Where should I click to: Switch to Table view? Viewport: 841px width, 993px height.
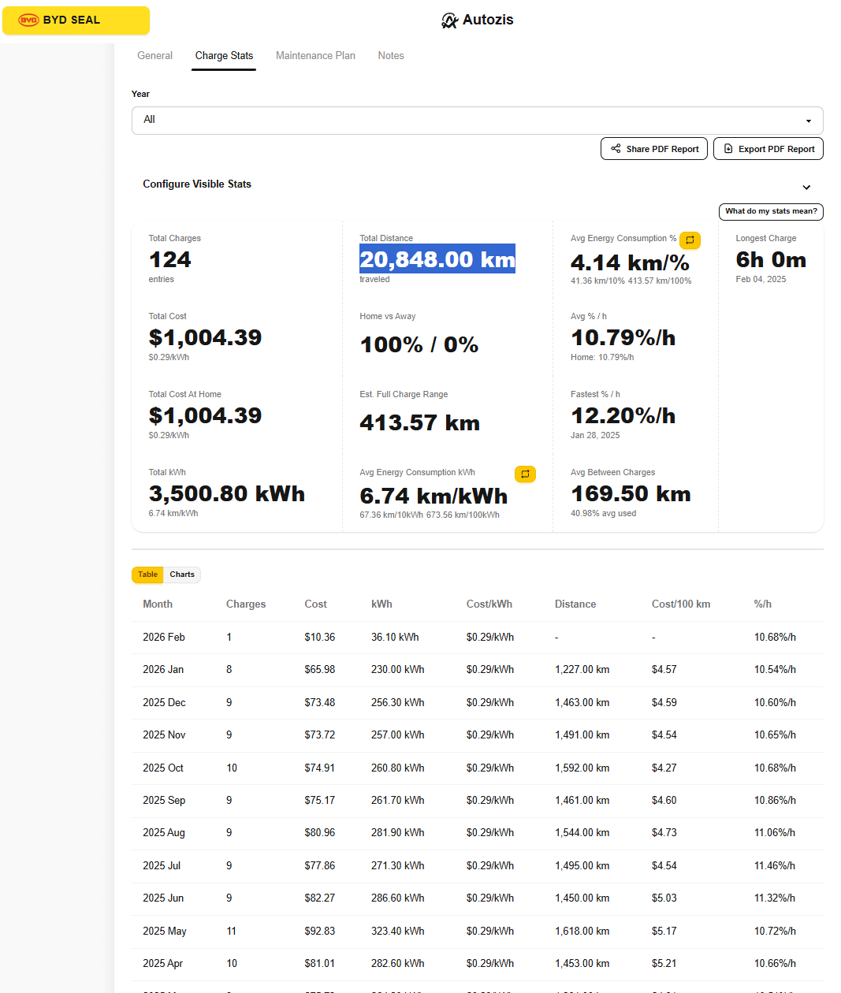pyautogui.click(x=148, y=575)
